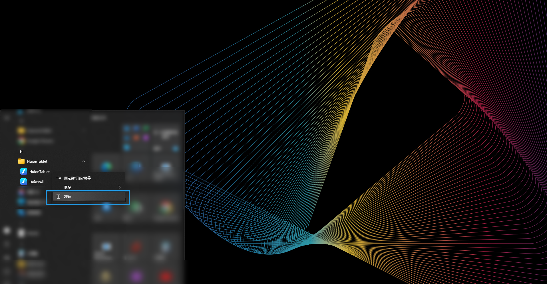Choose 固定到"开始"屏幕 menu entry

(x=89, y=178)
